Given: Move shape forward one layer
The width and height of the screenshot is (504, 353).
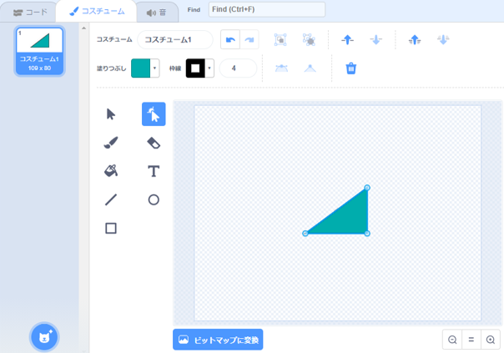Looking at the screenshot, I should pyautogui.click(x=347, y=39).
